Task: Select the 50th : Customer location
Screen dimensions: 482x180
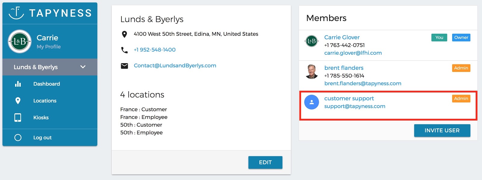Action: point(141,125)
